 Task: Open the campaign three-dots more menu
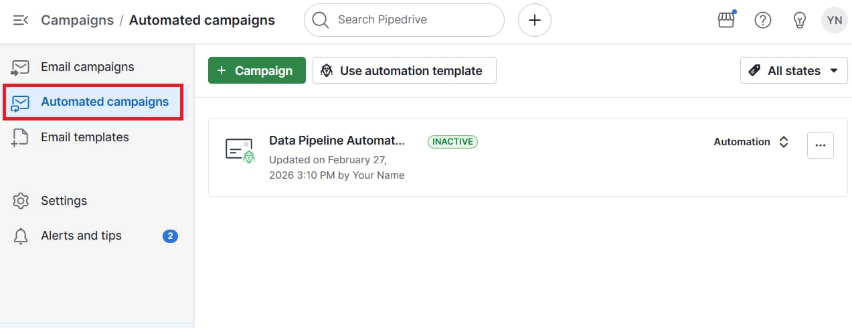(x=821, y=145)
